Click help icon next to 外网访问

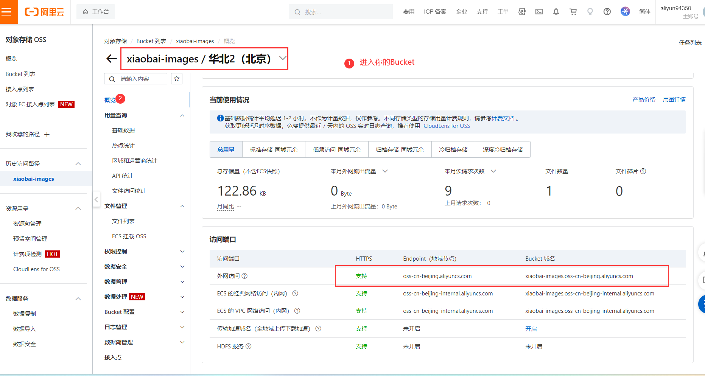tap(244, 276)
